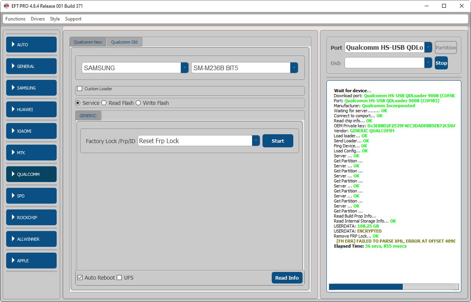
Task: Click the 'Load loader... OK' log line
Action: pos(351,136)
